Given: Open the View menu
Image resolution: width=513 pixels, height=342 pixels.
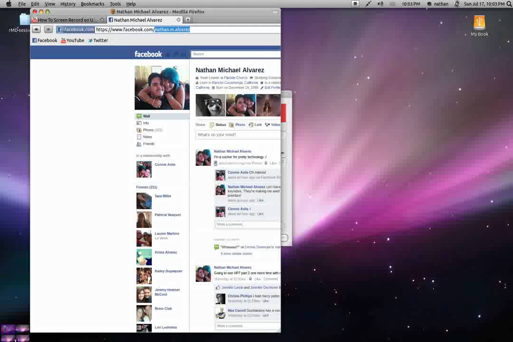Looking at the screenshot, I should [50, 4].
